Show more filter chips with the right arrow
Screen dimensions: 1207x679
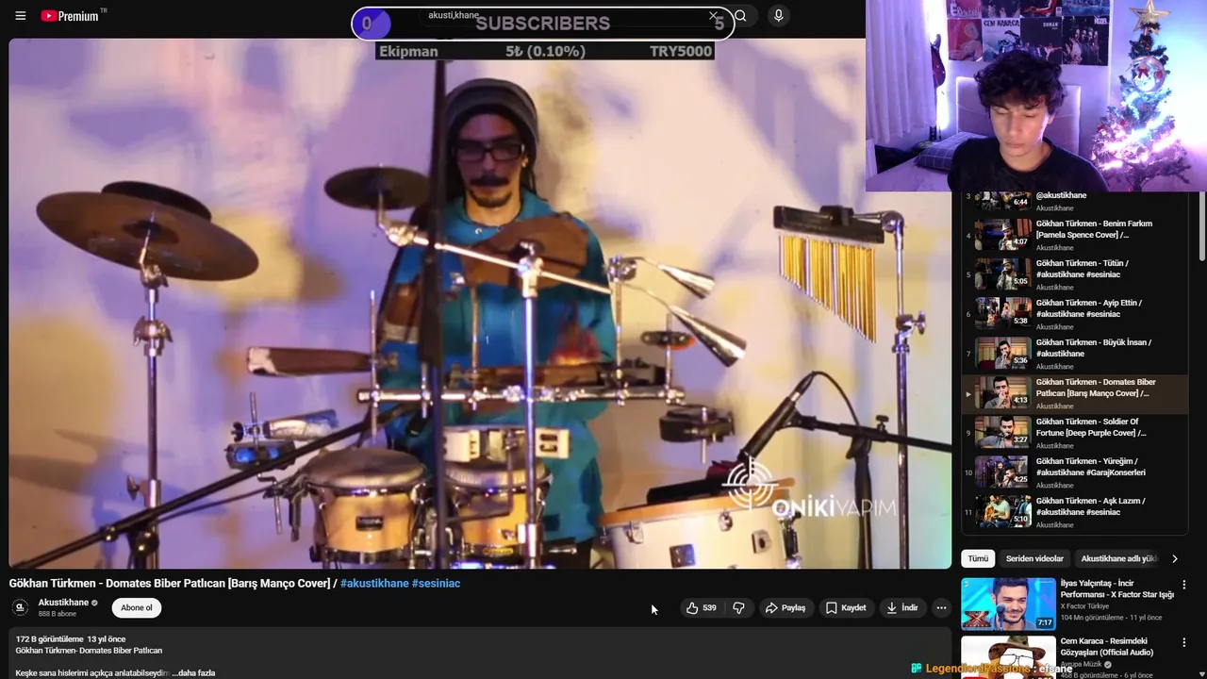pyautogui.click(x=1174, y=559)
